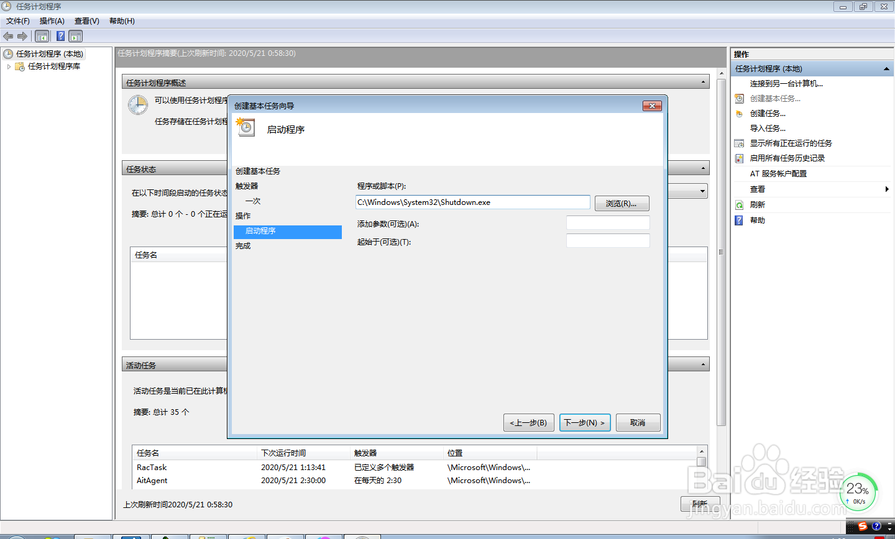Open the 查看 submenu arrow
895x539 pixels.
pyautogui.click(x=887, y=190)
